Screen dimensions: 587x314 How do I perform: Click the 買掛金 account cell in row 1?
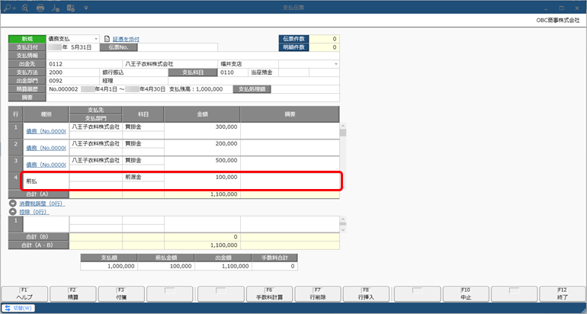(143, 127)
